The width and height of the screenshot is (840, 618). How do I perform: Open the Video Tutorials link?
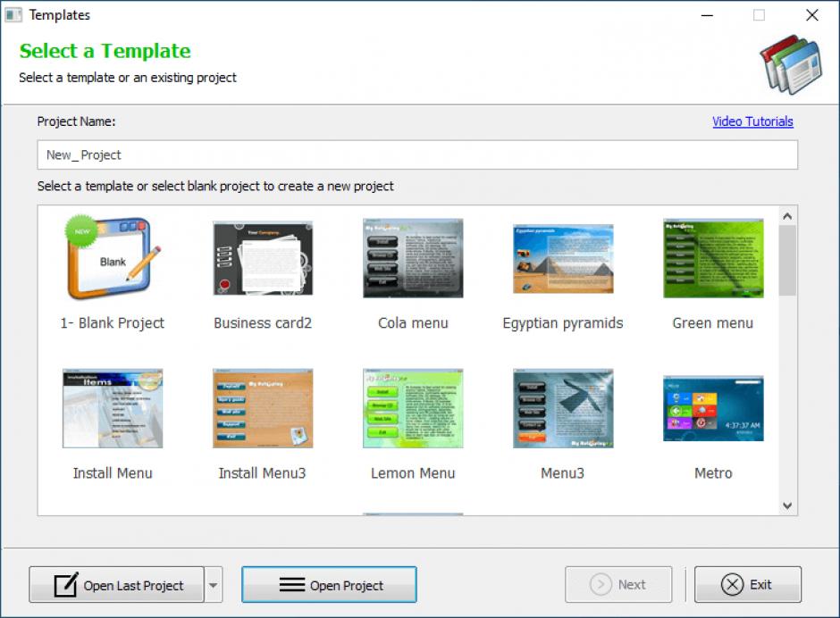click(x=752, y=121)
